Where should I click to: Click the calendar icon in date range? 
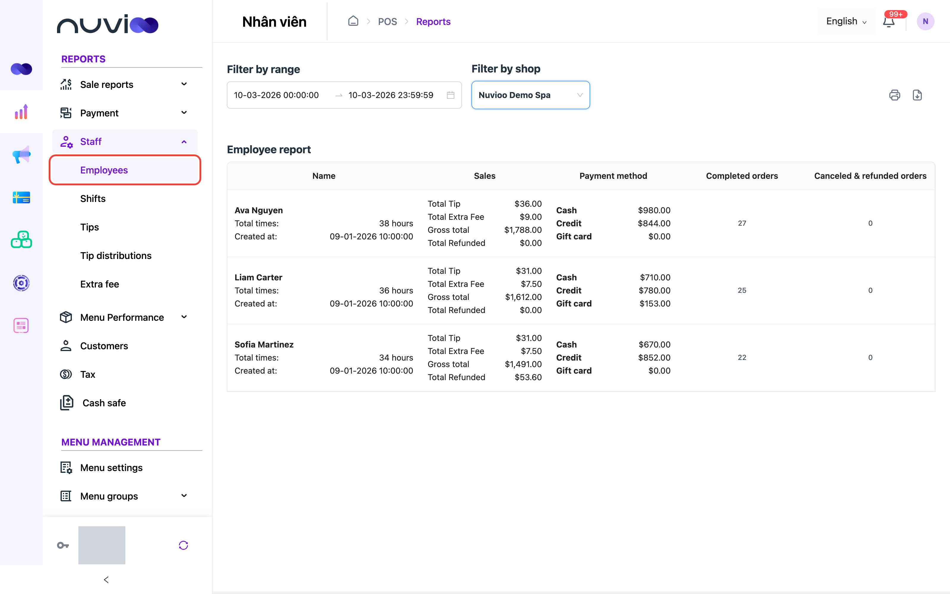(x=450, y=95)
